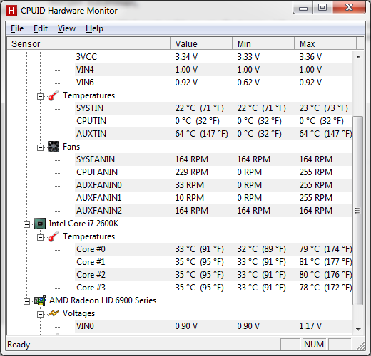This screenshot has height=356, width=371.
Task: Collapse the Intel Core i7 2600K node
Action: [x=26, y=224]
